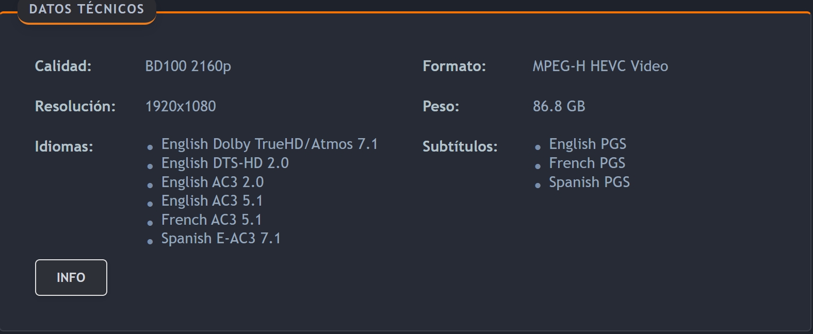Click the English PGS subtitle entry
This screenshot has width=813, height=334.
click(x=588, y=144)
